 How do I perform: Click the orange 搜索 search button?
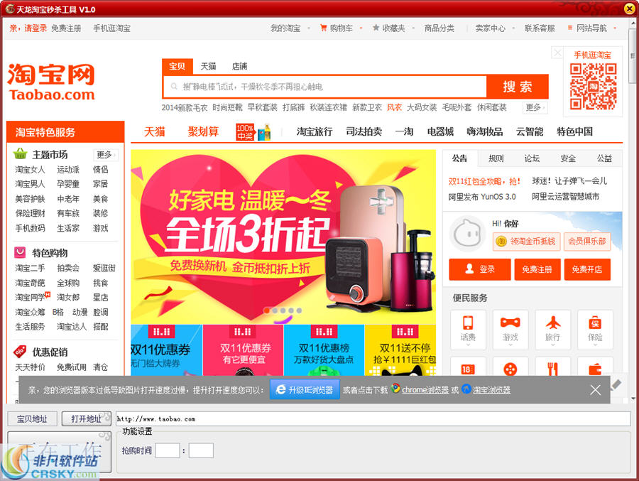518,87
